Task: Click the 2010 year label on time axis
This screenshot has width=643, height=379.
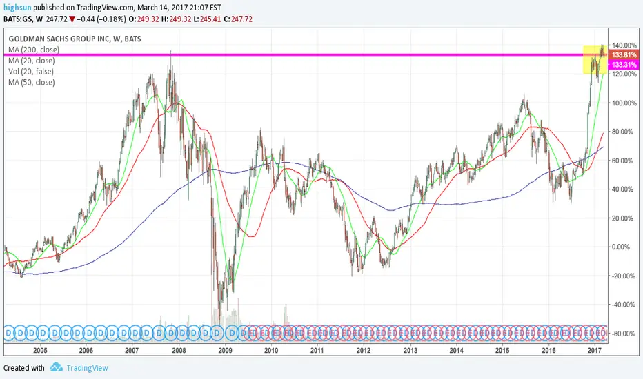Action: [x=271, y=350]
